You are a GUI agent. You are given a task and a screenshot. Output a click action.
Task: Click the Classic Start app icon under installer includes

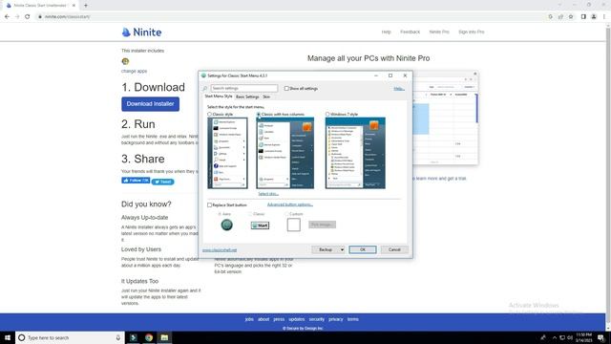click(x=125, y=61)
